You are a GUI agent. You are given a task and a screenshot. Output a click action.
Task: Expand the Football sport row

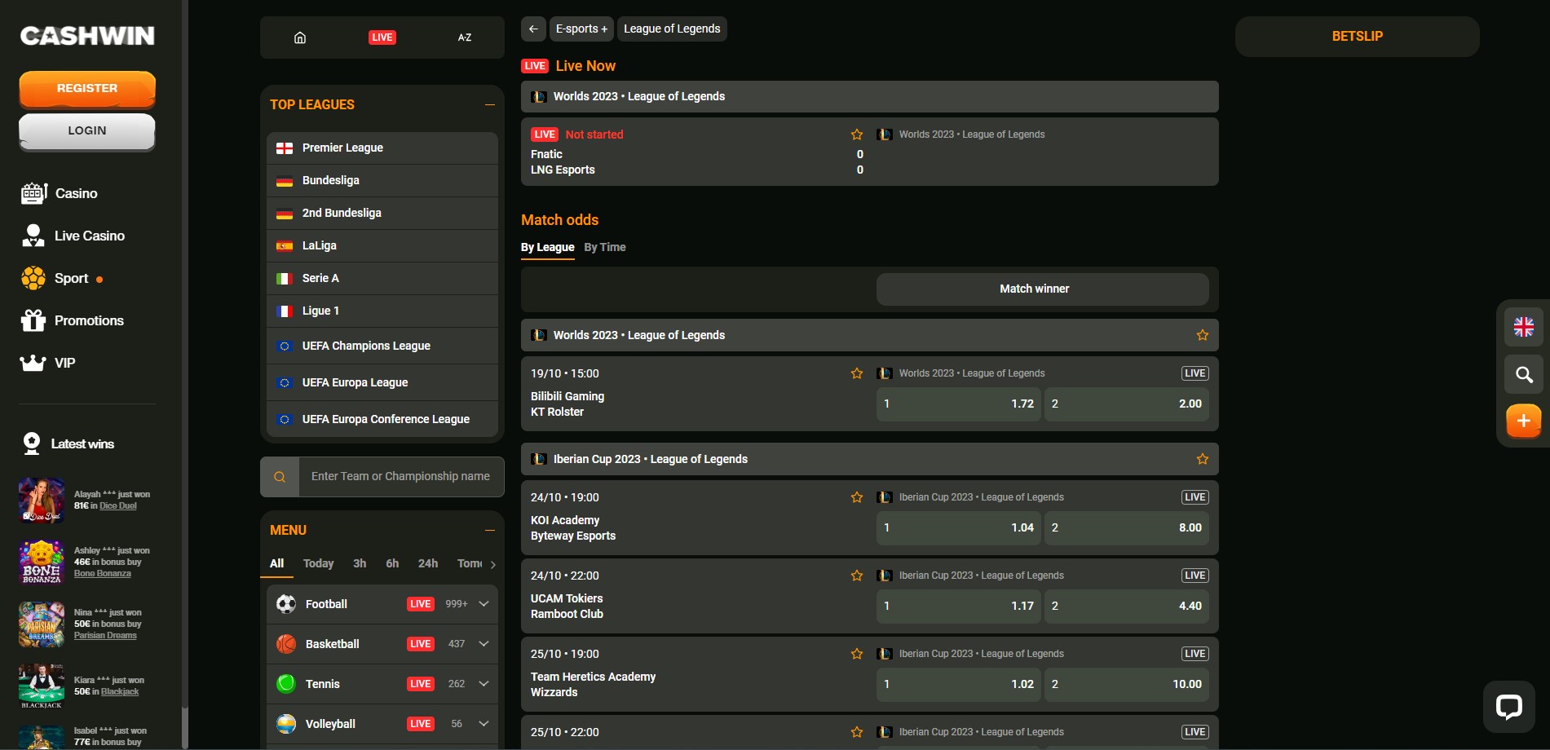(484, 604)
